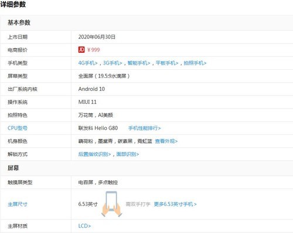Click the 上市日期 row label
293x233 pixels.
18,37
